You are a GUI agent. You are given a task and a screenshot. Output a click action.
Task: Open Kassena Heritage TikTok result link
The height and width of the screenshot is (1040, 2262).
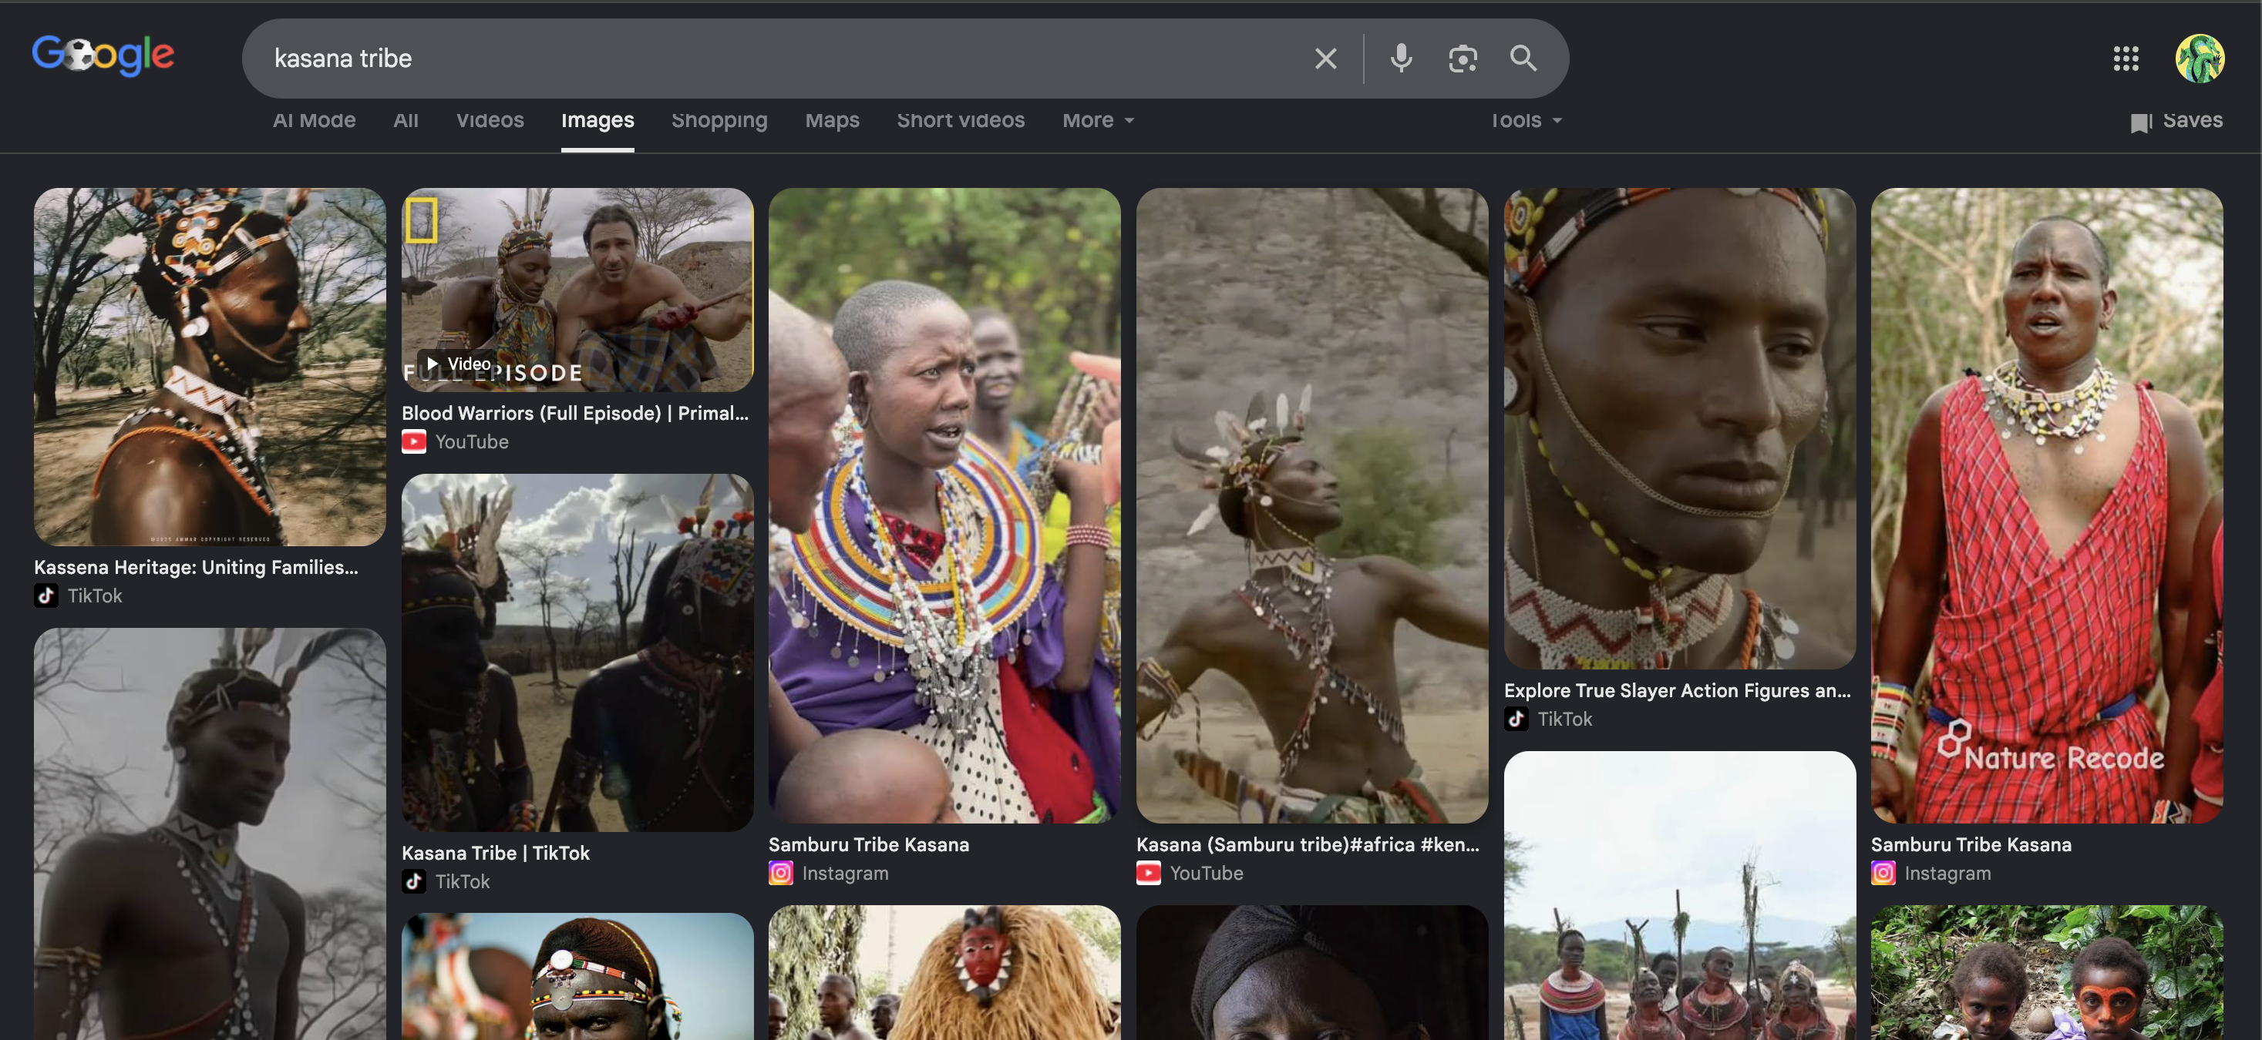coord(196,567)
